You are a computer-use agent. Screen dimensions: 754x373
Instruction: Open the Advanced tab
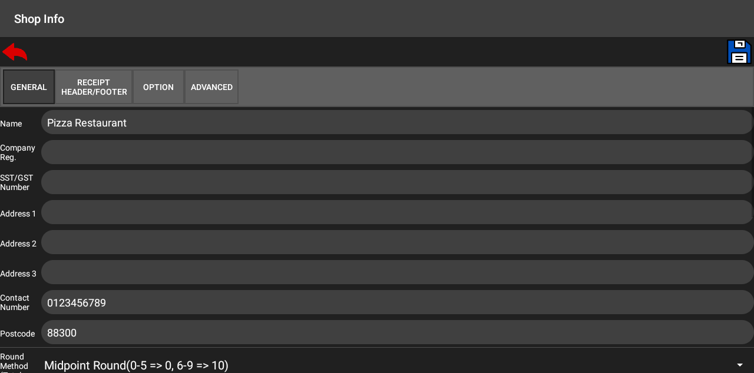click(211, 87)
